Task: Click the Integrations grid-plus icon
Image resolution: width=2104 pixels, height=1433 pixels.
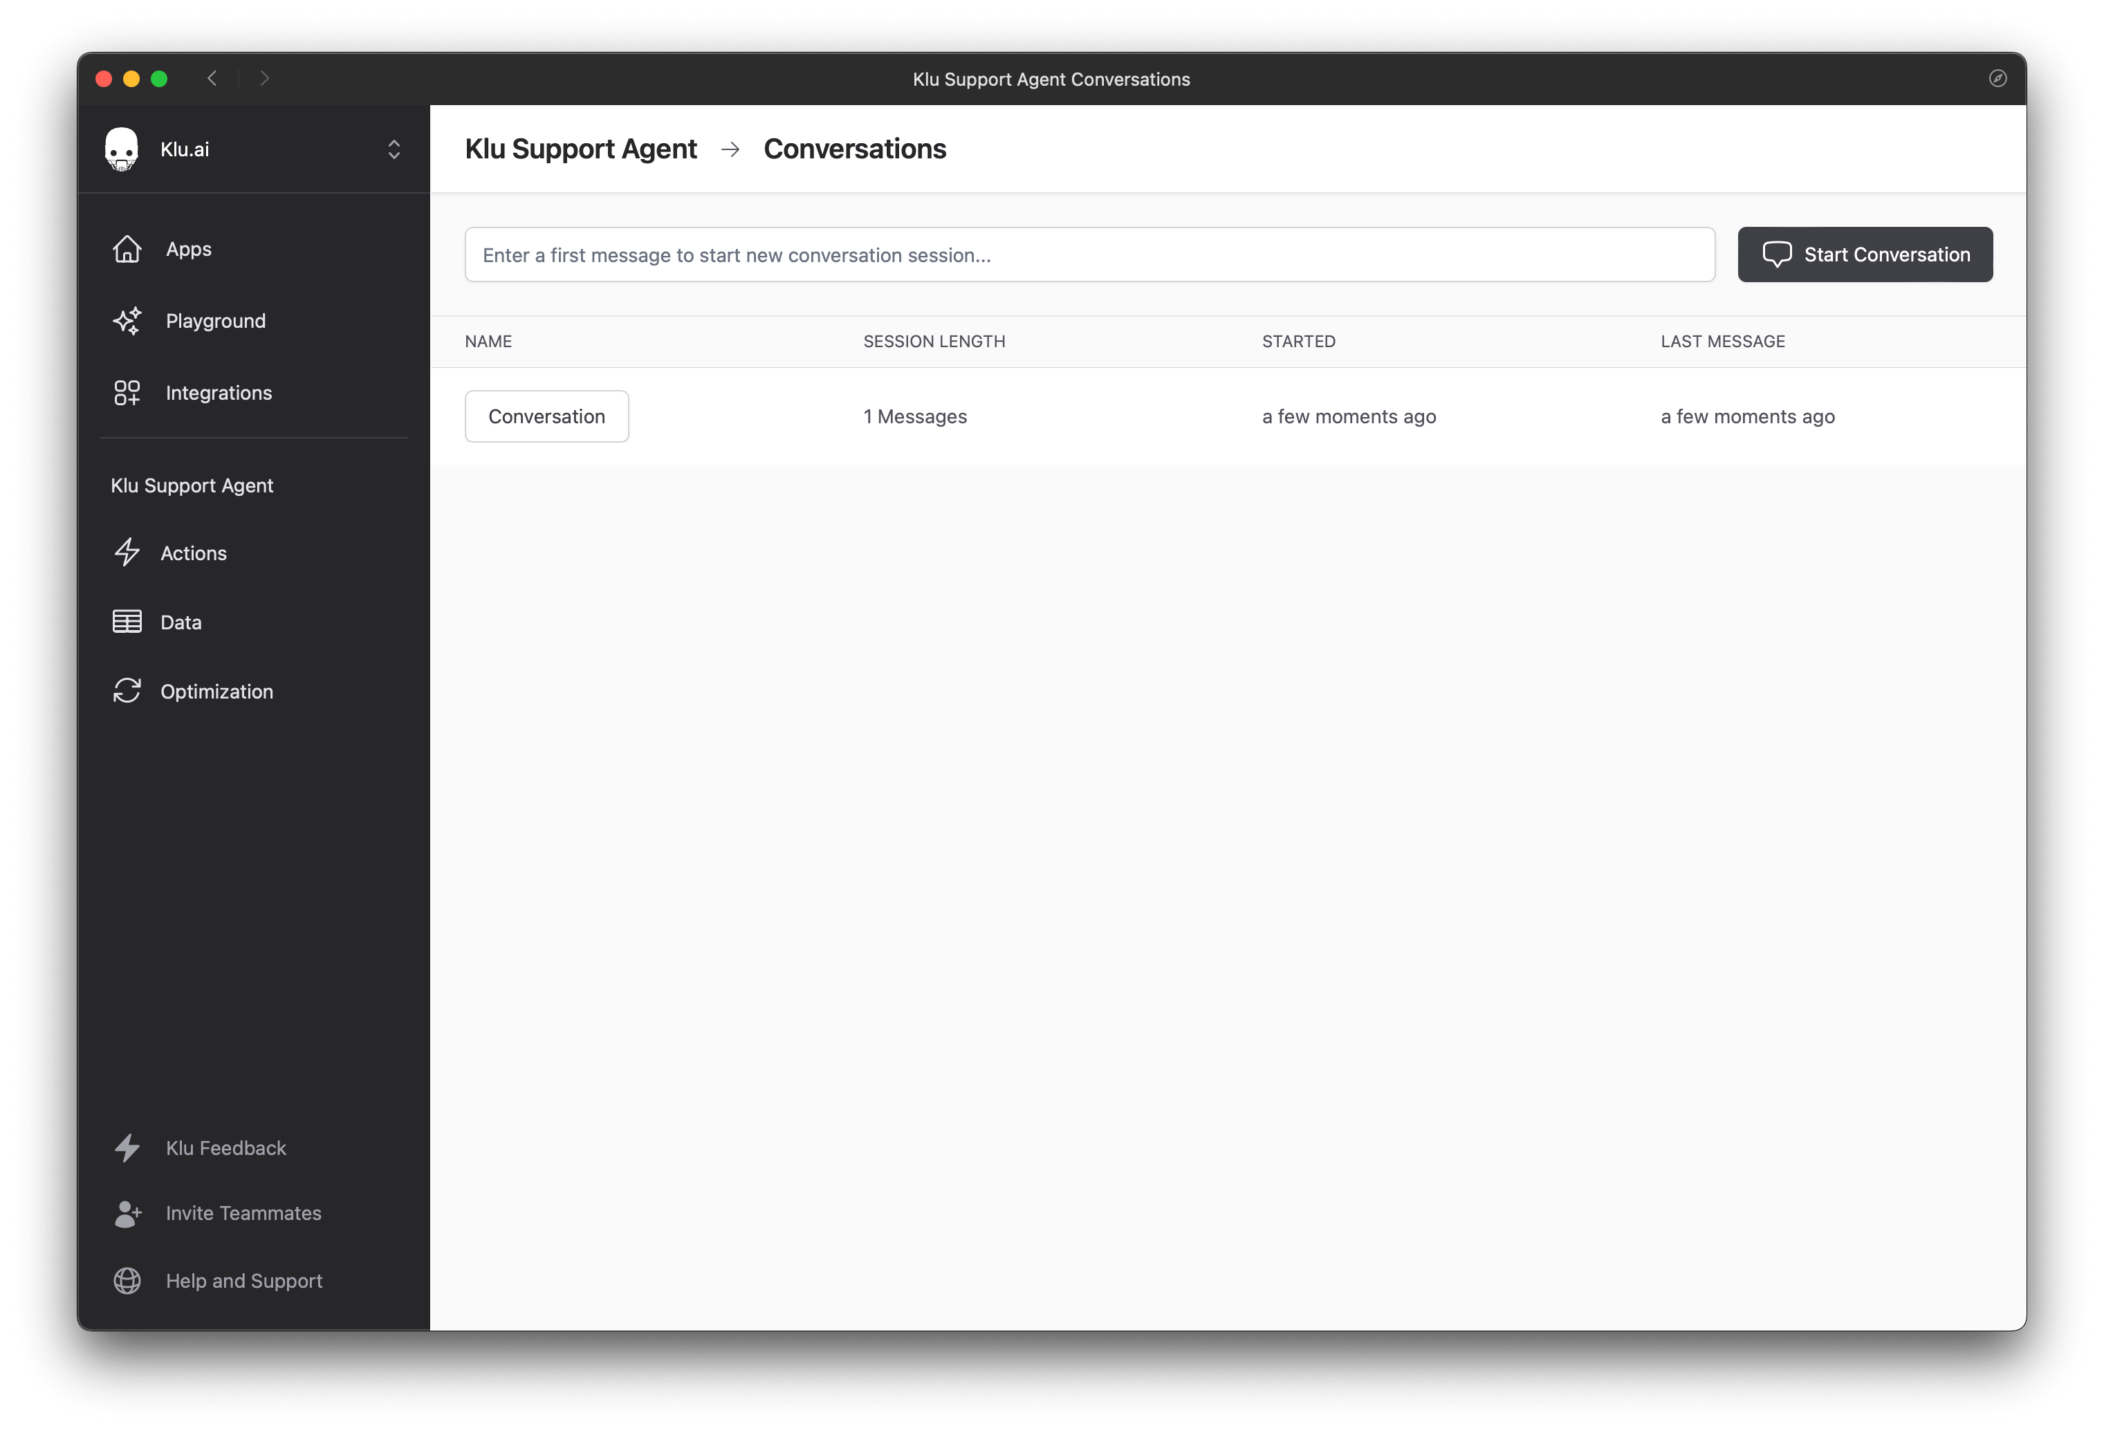Action: (127, 393)
